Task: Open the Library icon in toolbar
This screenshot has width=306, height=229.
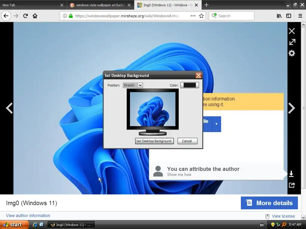Action: tap(279, 16)
